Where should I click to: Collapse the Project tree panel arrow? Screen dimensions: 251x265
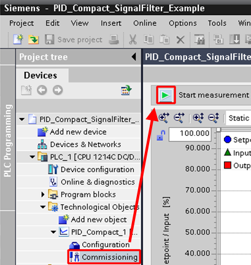(x=134, y=57)
